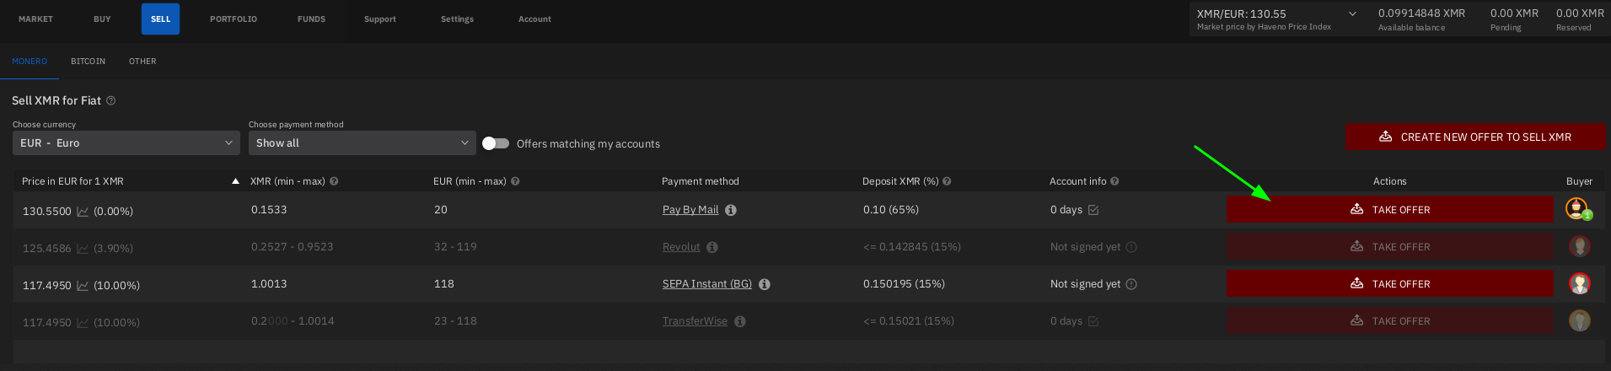Open the EUR - Euro currency dropdown
This screenshot has height=371, width=1611.
126,143
